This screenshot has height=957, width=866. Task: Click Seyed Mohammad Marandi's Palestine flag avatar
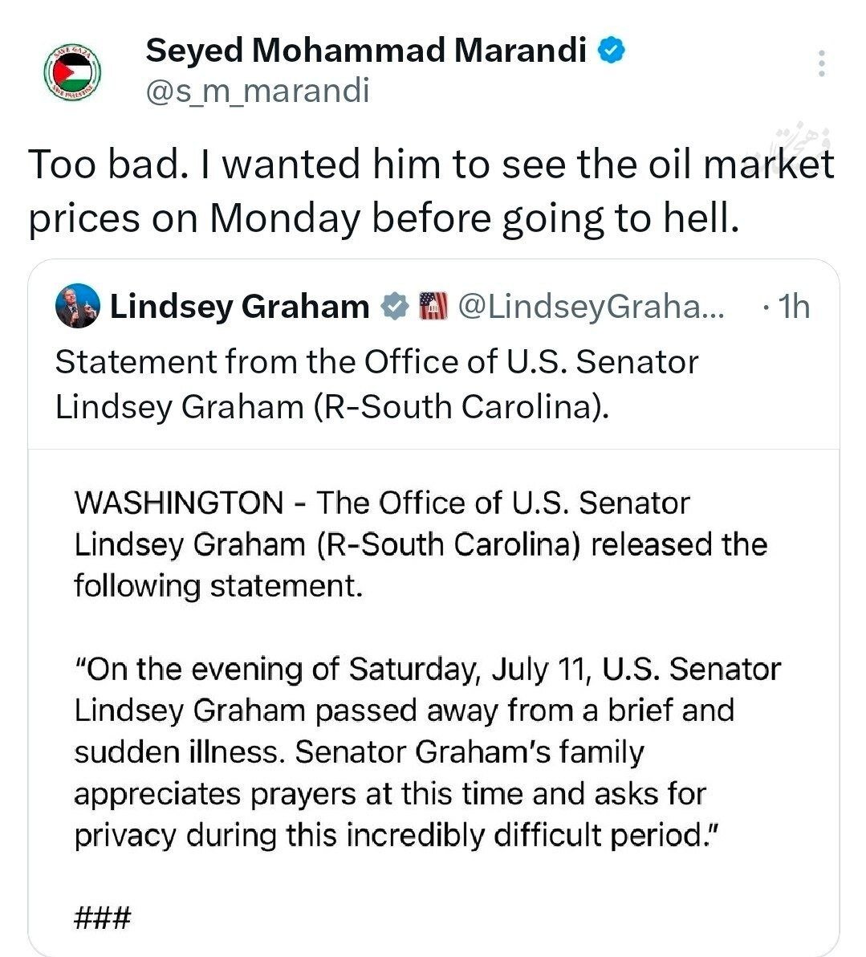click(x=72, y=71)
